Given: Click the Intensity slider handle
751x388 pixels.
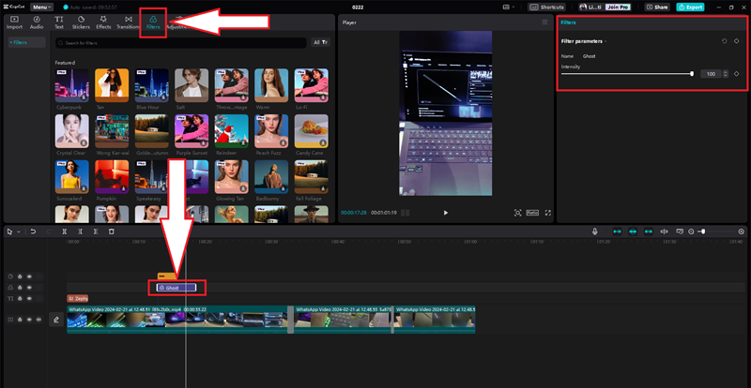Looking at the screenshot, I should point(692,73).
